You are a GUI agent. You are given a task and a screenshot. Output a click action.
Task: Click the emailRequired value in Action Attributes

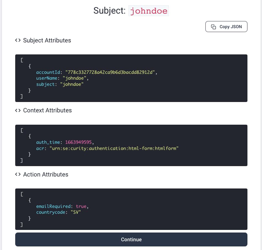point(81,206)
